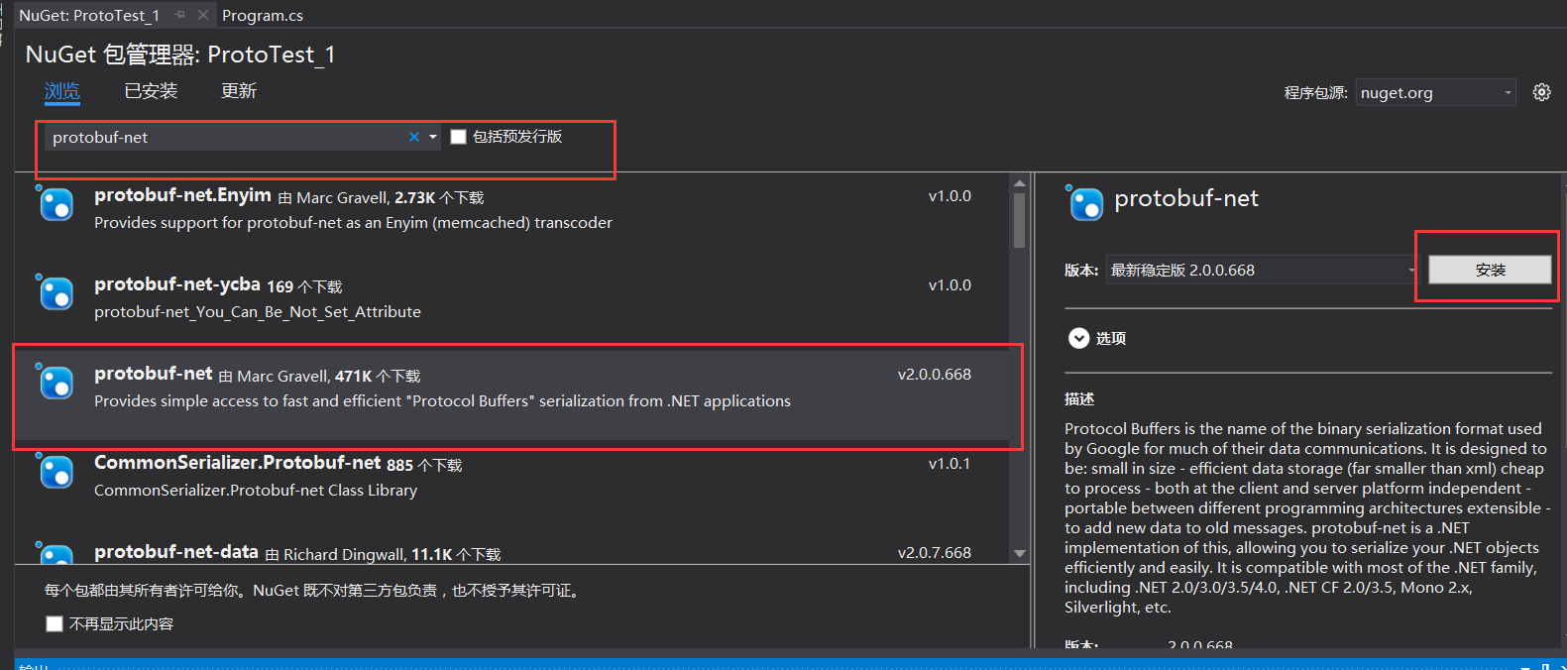
Task: Select protobuf-net by Marc Gravell 471K
Action: click(511, 394)
